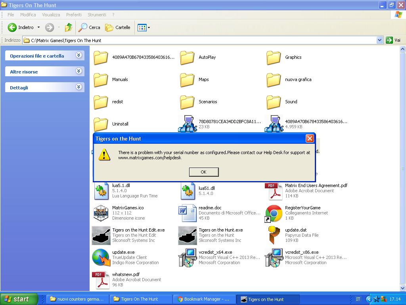Viewport: 406px width, 305px height.
Task: Select the Scenarios folder icon
Action: 187,102
